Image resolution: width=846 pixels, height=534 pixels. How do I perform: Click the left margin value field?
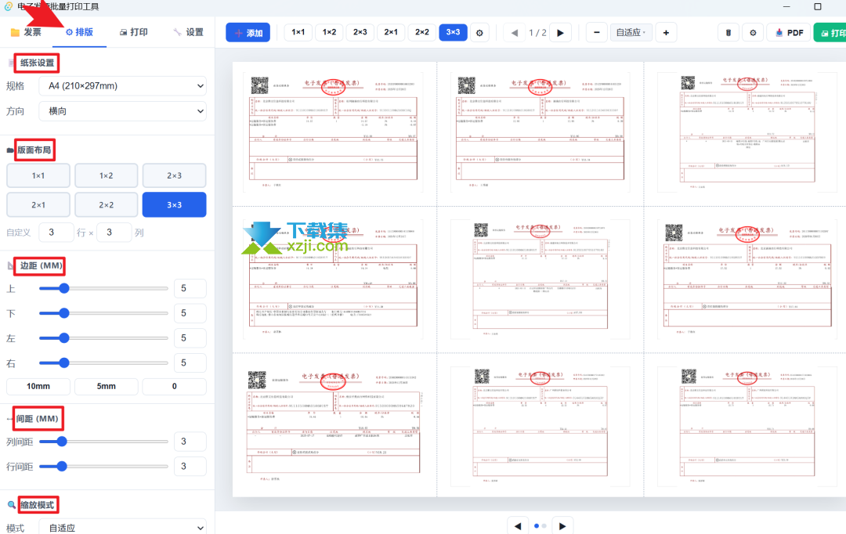coord(190,338)
